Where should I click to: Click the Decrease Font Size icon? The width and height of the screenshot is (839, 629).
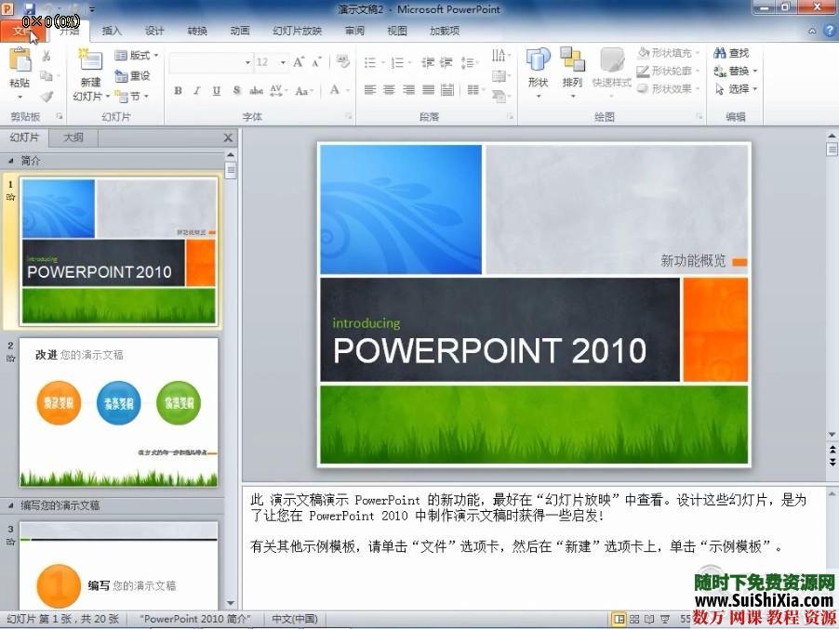click(x=317, y=62)
